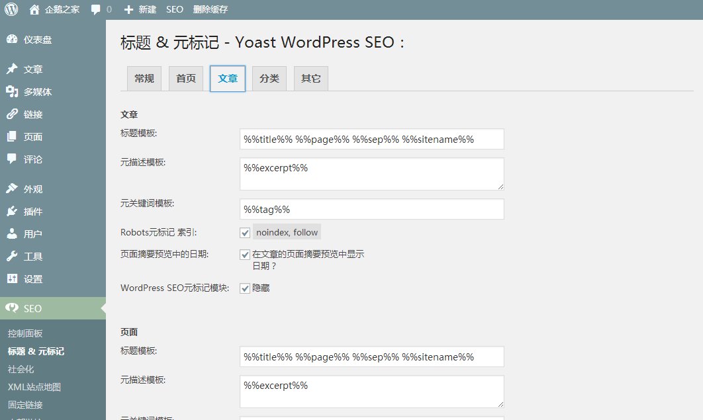This screenshot has width=703, height=420.
Task: Open 社会化 under the SEO submenu
Action: (21, 370)
